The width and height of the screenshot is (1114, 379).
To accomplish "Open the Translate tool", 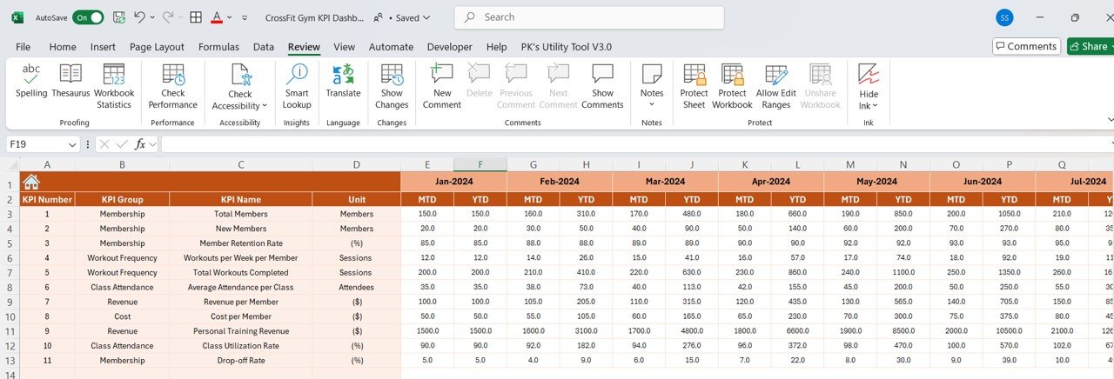I will [343, 81].
